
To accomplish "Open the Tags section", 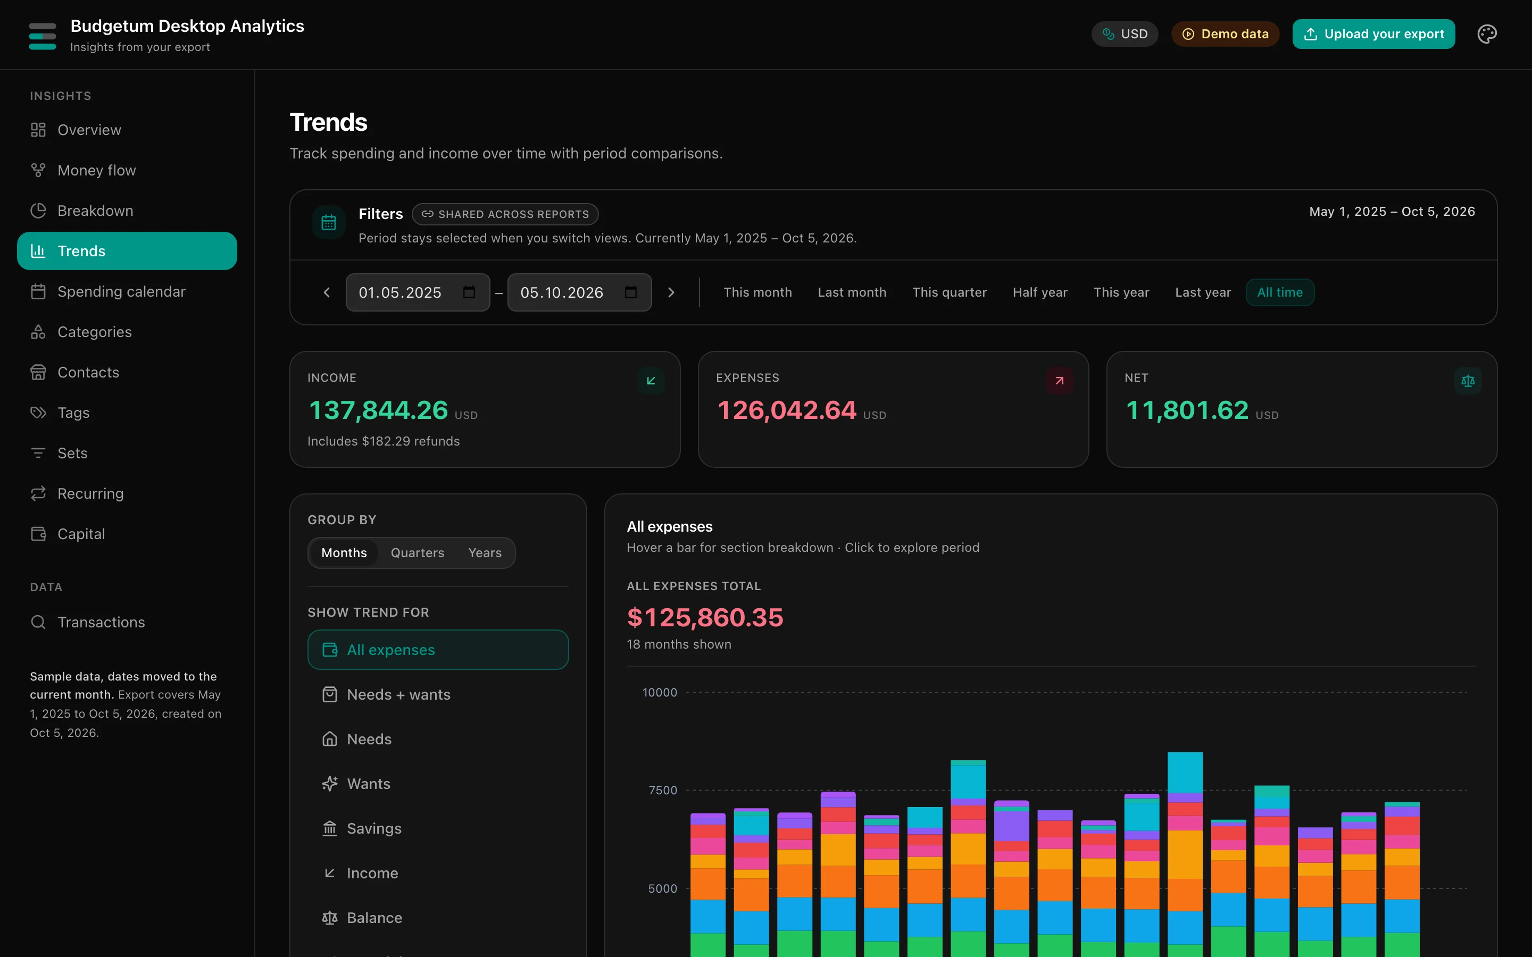I will coord(127,413).
